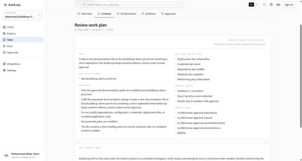The height and width of the screenshot is (161, 302).
Task: Click docs/buildloop-demo-proof.md under What will be done
Action: [99, 79]
